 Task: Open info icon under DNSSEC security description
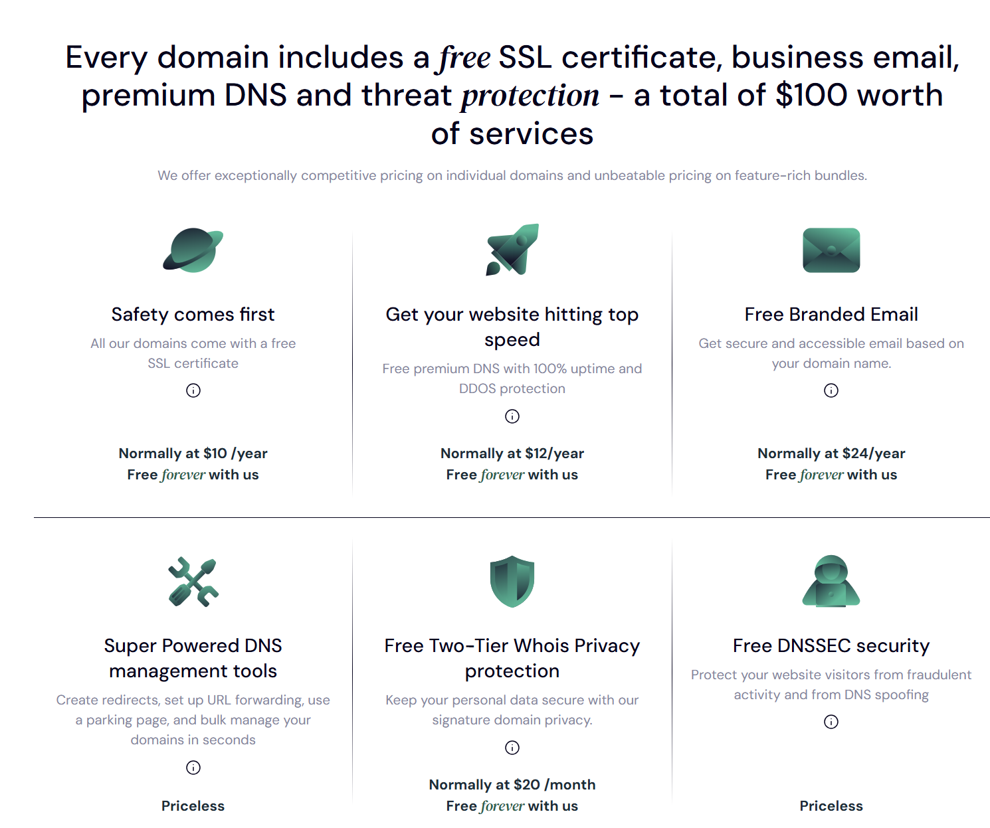(x=831, y=722)
